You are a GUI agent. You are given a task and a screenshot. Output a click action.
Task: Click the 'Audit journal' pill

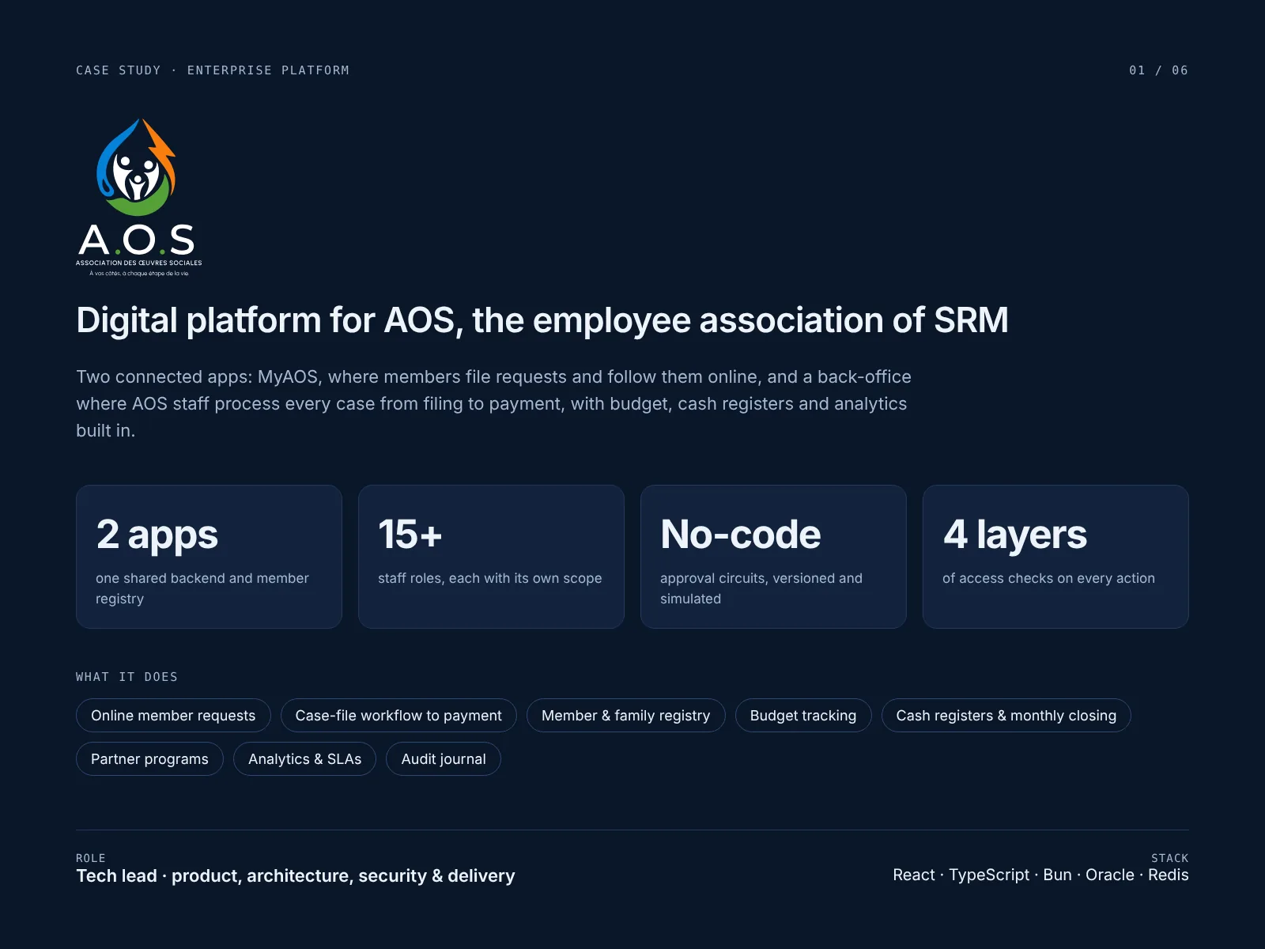click(x=444, y=759)
